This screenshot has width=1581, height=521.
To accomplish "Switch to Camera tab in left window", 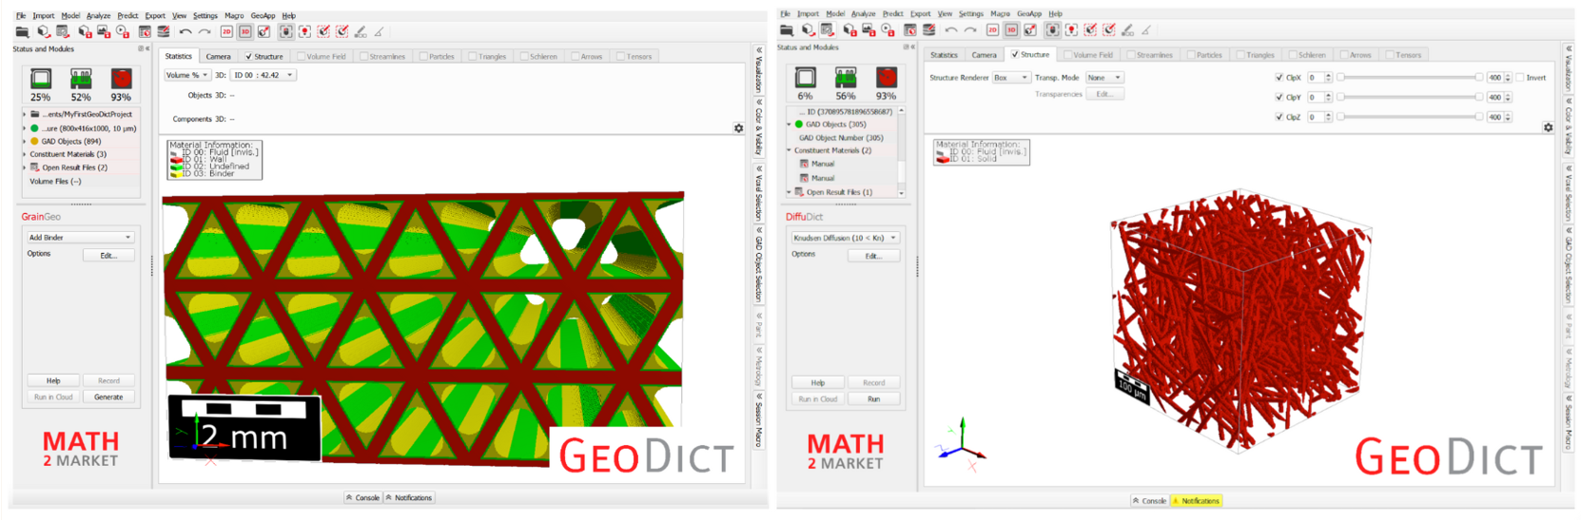I will click(x=219, y=56).
